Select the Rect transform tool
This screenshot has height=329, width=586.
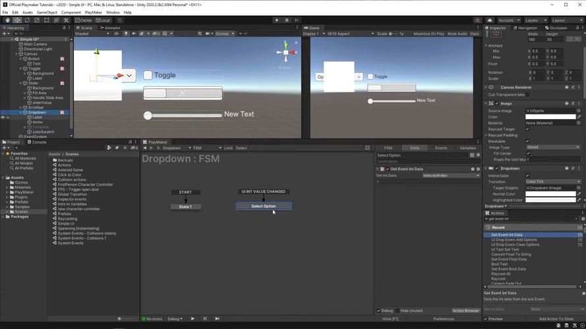(x=46, y=20)
